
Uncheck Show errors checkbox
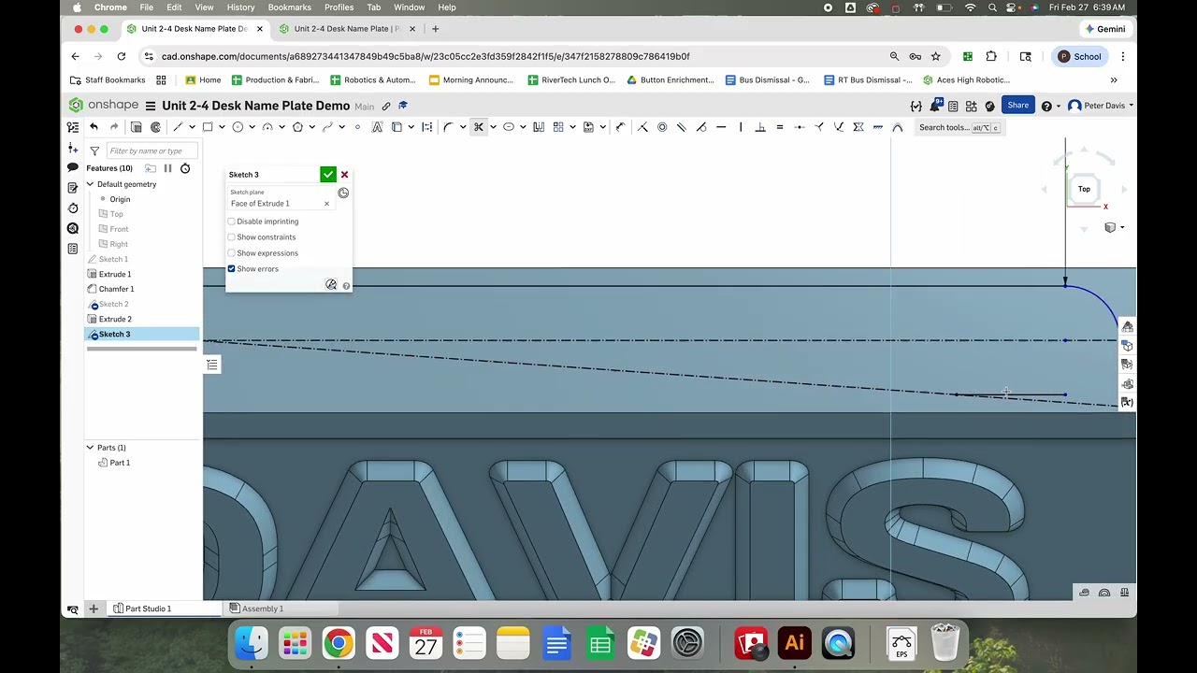click(x=232, y=269)
